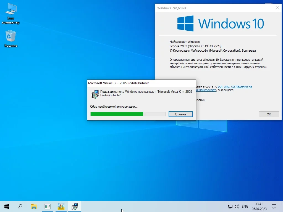This screenshot has height=212, width=283.
Task: Open File Explorer from the taskbar
Action: tap(34, 206)
